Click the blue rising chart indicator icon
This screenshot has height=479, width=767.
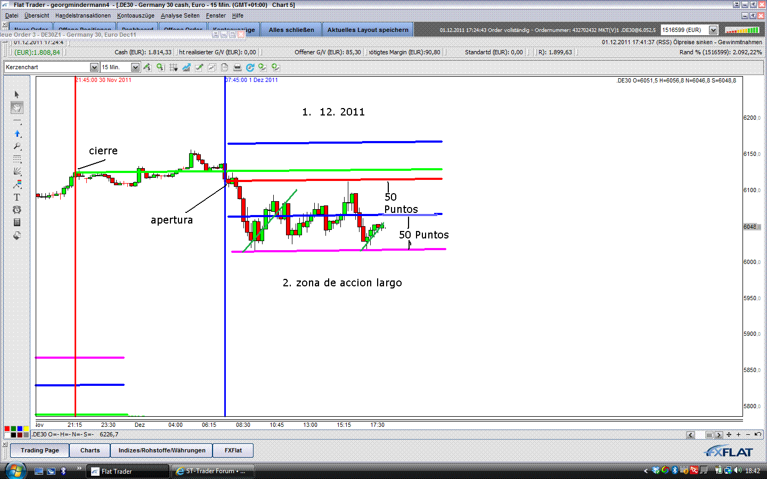186,67
